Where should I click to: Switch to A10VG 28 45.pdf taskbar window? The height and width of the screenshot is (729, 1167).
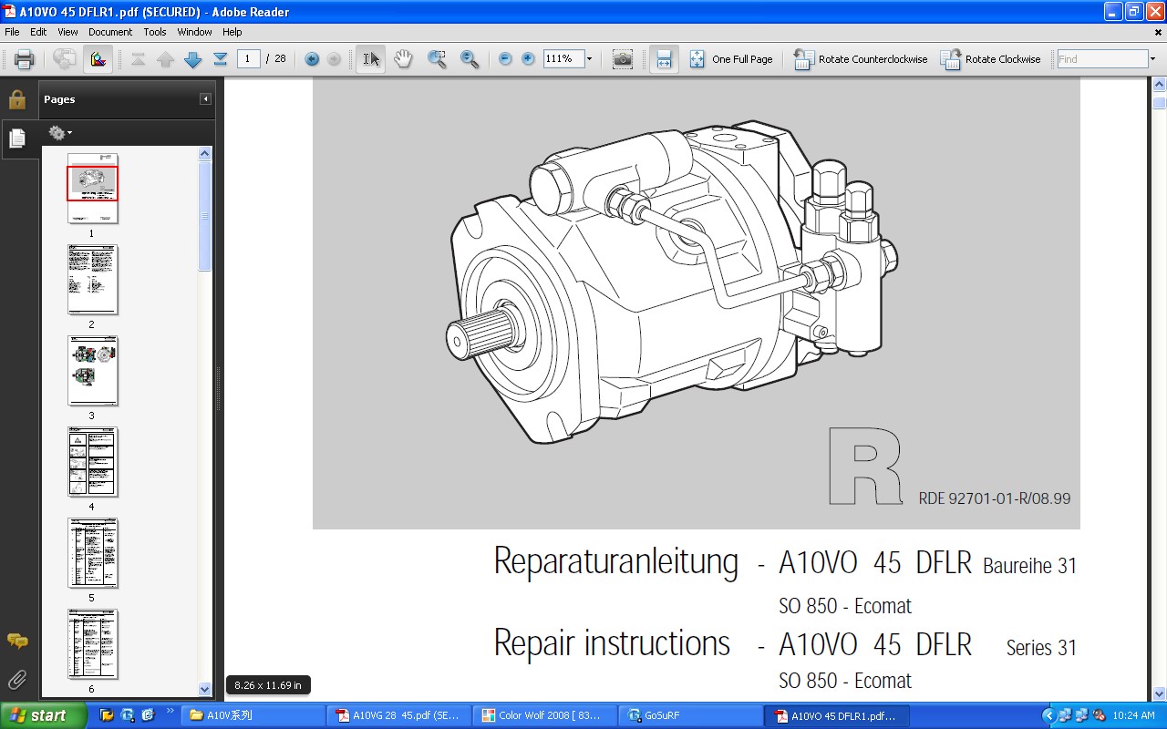(400, 715)
